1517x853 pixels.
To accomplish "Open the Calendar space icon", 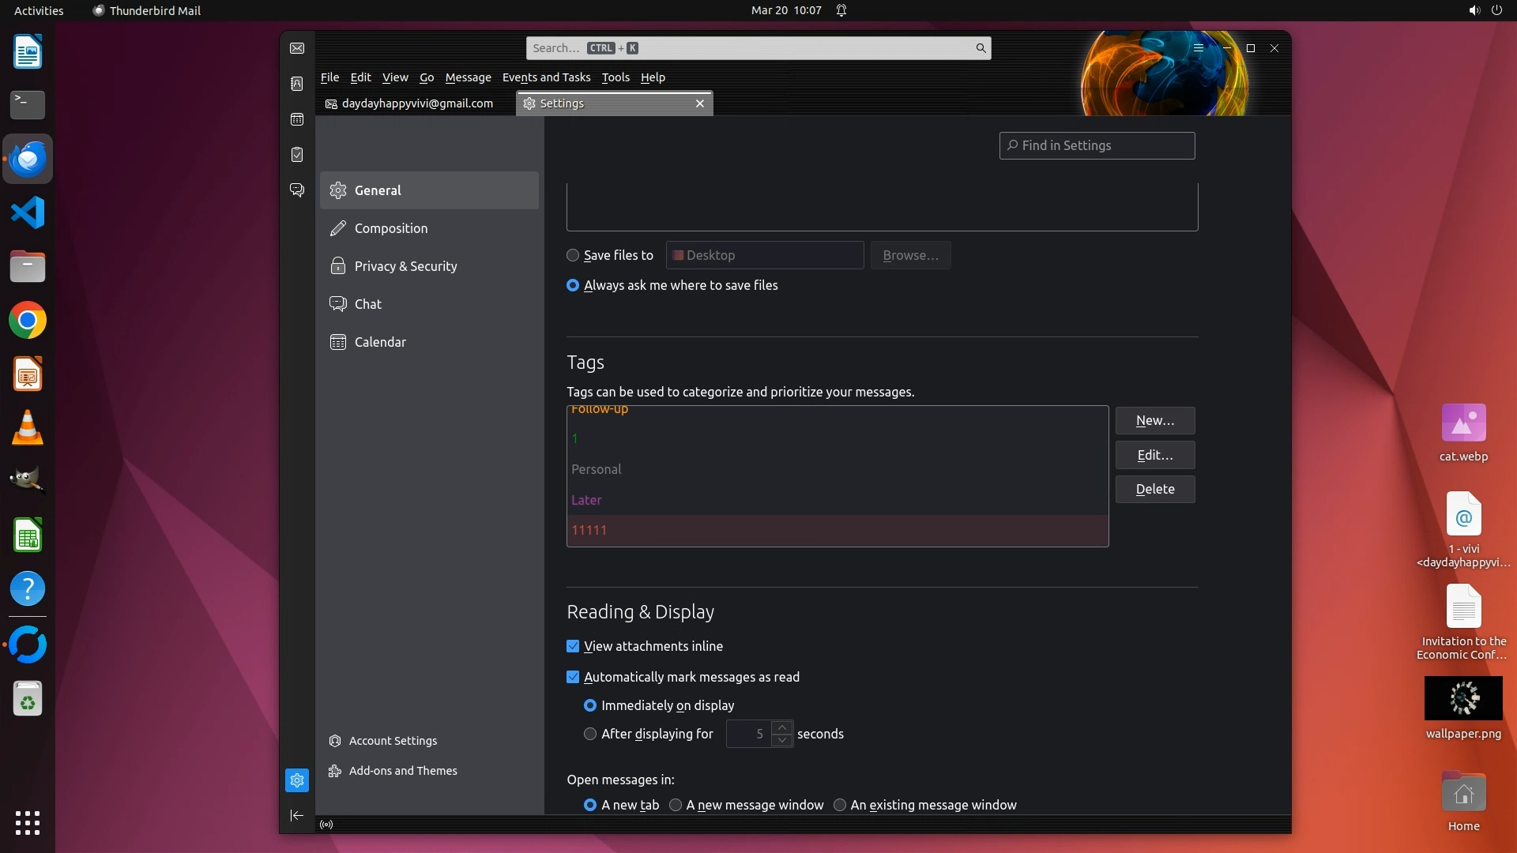I will coord(297,119).
